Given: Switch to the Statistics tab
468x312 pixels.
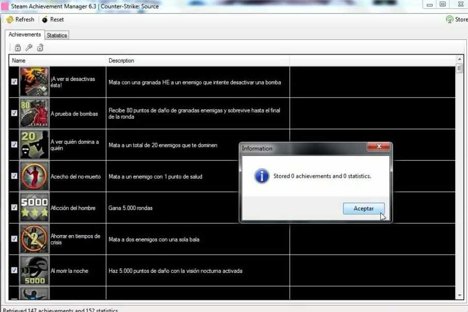Looking at the screenshot, I should [57, 36].
